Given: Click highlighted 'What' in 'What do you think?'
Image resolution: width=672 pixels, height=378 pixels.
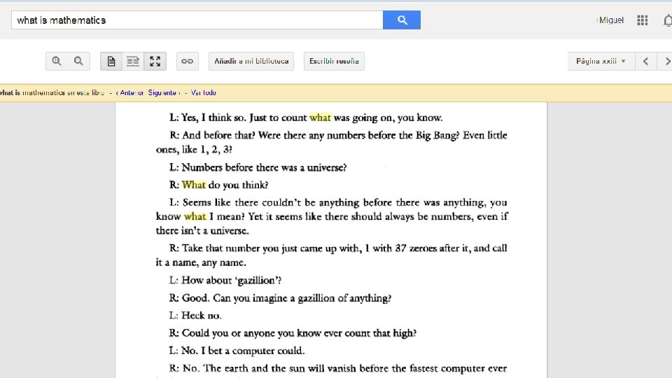Looking at the screenshot, I should pos(194,185).
